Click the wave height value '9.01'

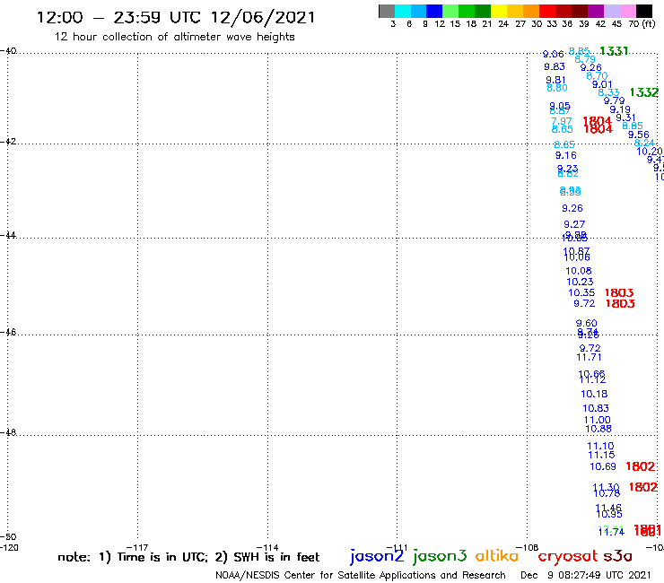click(602, 84)
